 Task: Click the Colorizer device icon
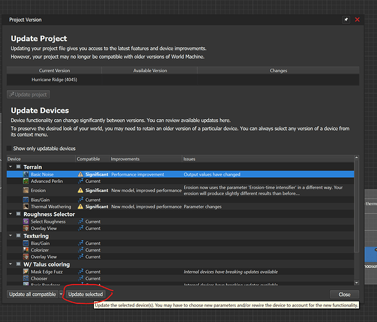[x=26, y=250]
